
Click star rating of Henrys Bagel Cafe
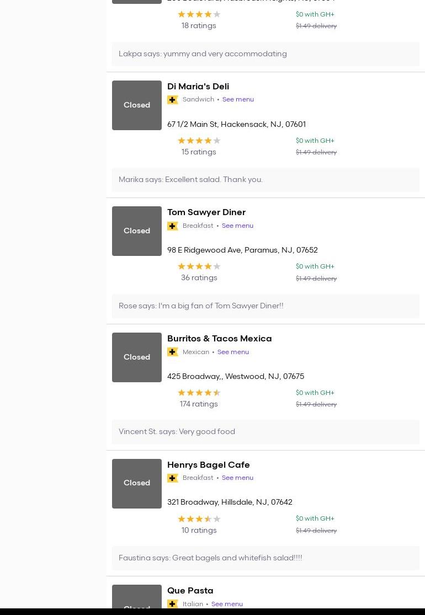pyautogui.click(x=199, y=519)
